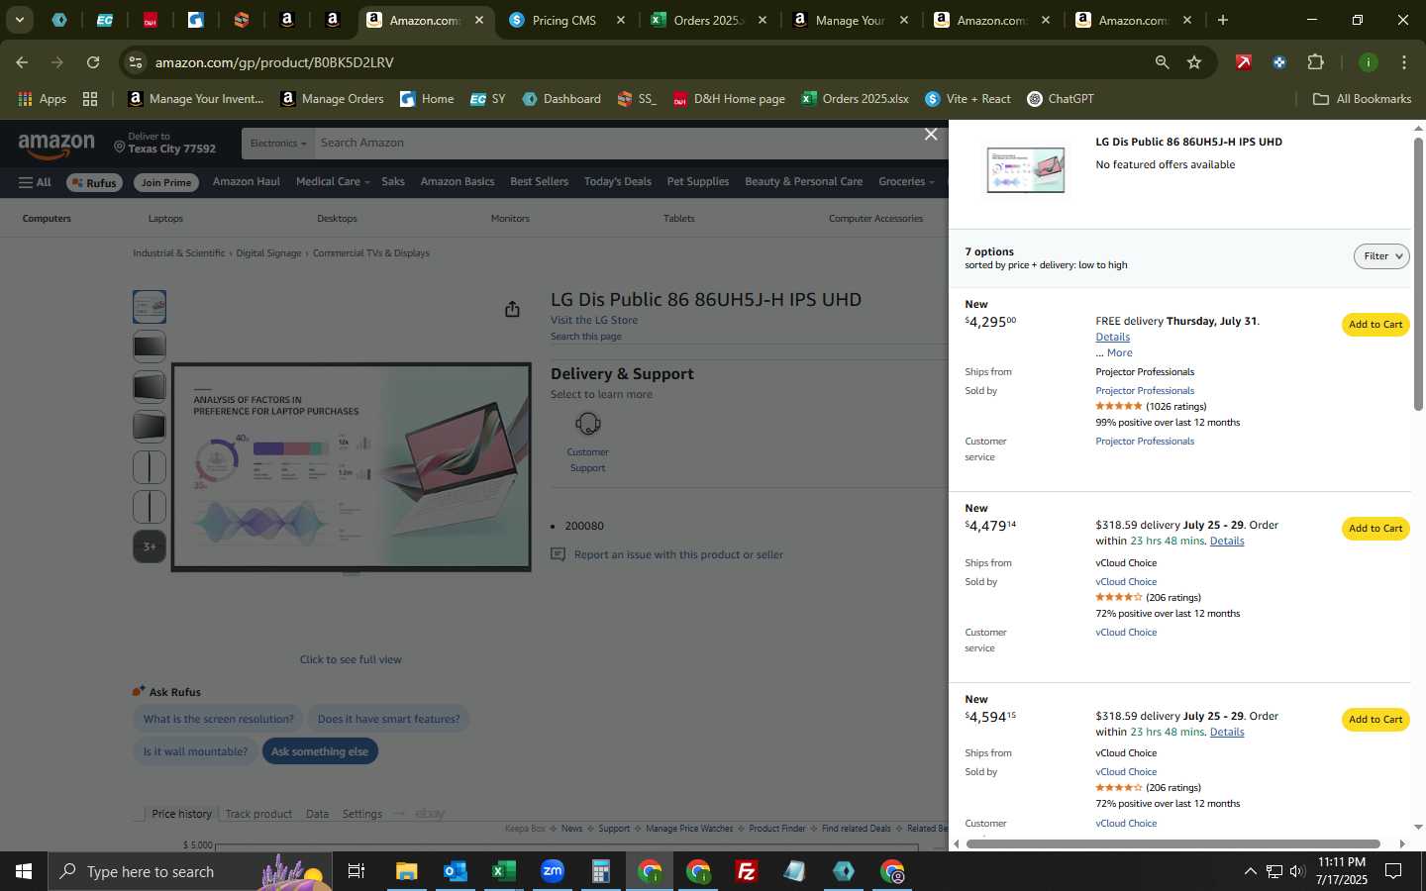
Task: Click Chrome back arrow
Action: [x=22, y=62]
